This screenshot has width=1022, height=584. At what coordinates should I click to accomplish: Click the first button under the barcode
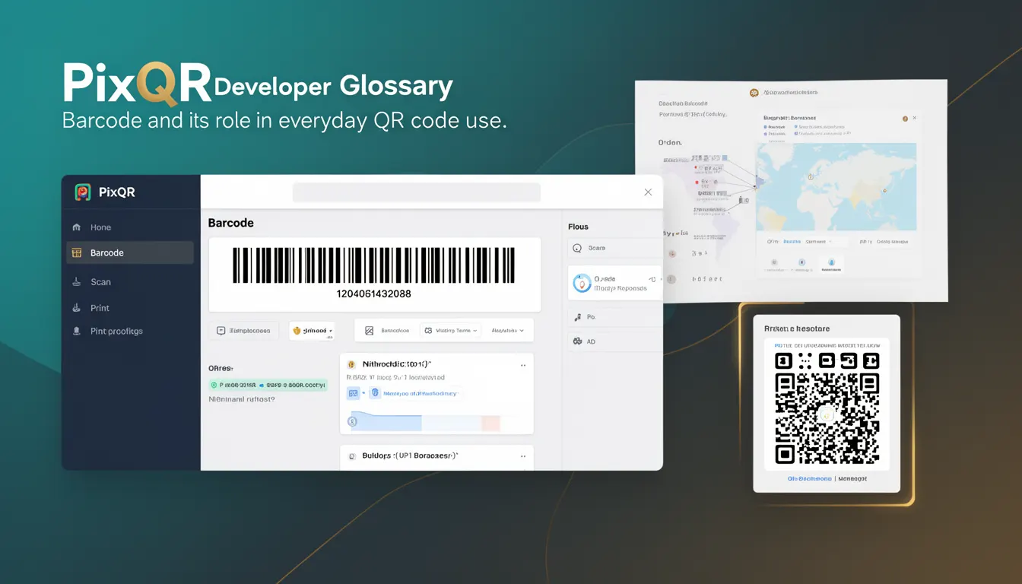pyautogui.click(x=244, y=331)
